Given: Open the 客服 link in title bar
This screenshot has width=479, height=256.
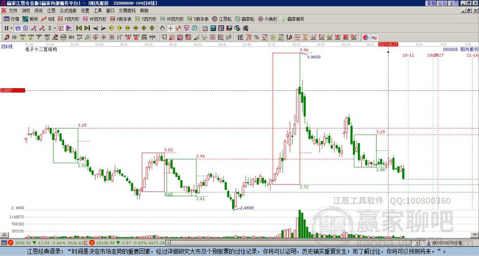Looking at the screenshot, I should click(431, 3).
